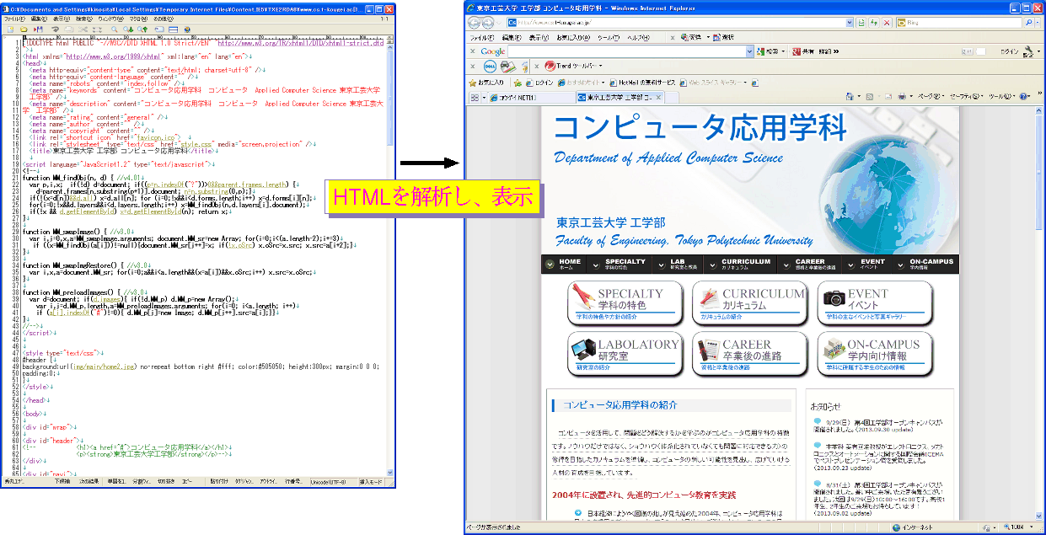Screen dimensions: 1046x535
Task: Open the お気に入り(A) menu in IE menu bar
Action: (x=573, y=38)
